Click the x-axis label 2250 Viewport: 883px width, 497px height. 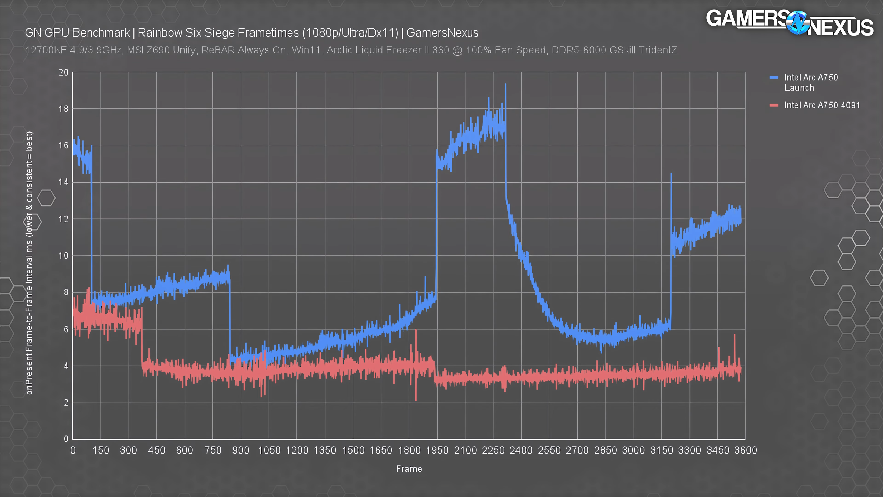pyautogui.click(x=493, y=450)
